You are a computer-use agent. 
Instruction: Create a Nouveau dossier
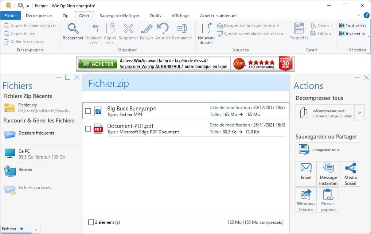[x=206, y=34]
